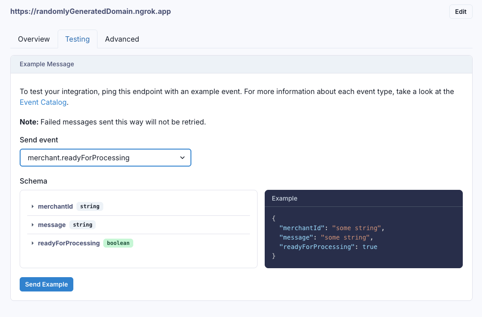Click the boolean badge beside readyForProcessing
This screenshot has height=317, width=482.
118,243
